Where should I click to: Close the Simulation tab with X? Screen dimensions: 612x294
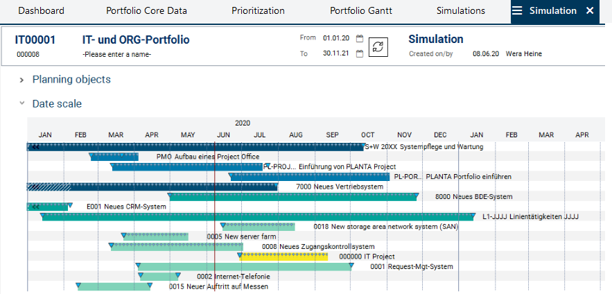[x=590, y=11]
